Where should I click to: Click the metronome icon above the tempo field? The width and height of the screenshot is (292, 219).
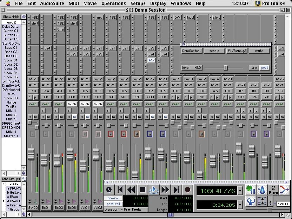[x=261, y=190]
